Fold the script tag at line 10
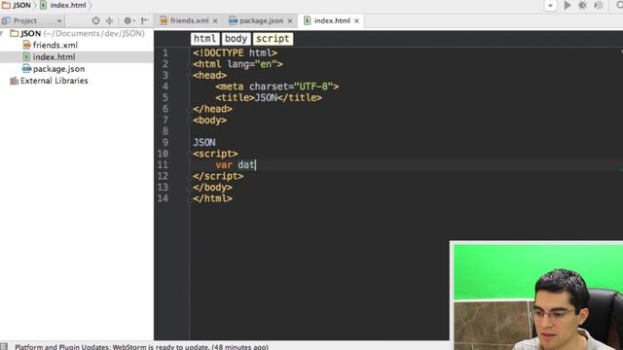Viewport: 623px width, 350px height. pos(190,154)
